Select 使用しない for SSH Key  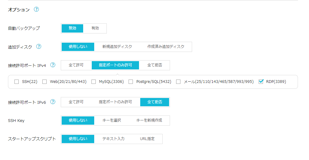[x=78, y=120]
